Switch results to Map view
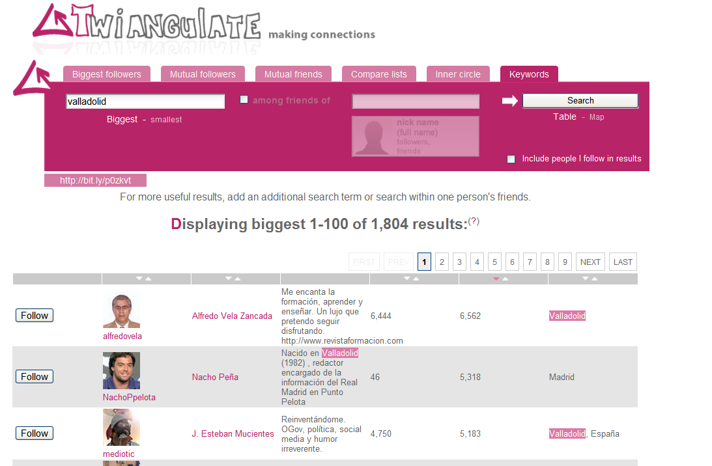Screen dimensions: 712x466 tap(597, 117)
